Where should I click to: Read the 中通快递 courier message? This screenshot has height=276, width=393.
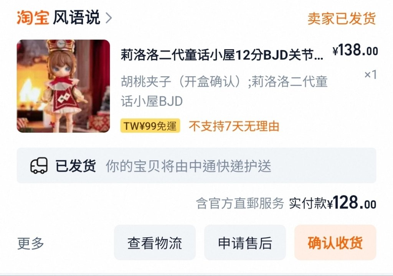[188, 166]
